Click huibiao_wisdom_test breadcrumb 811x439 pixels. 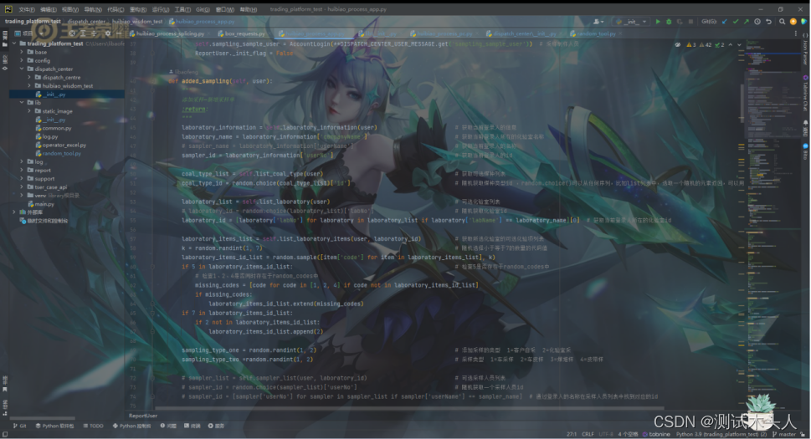click(137, 22)
